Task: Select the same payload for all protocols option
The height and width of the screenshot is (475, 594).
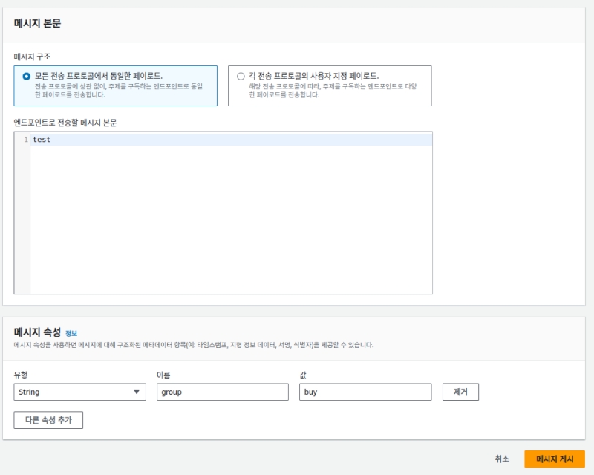Action: coord(27,76)
